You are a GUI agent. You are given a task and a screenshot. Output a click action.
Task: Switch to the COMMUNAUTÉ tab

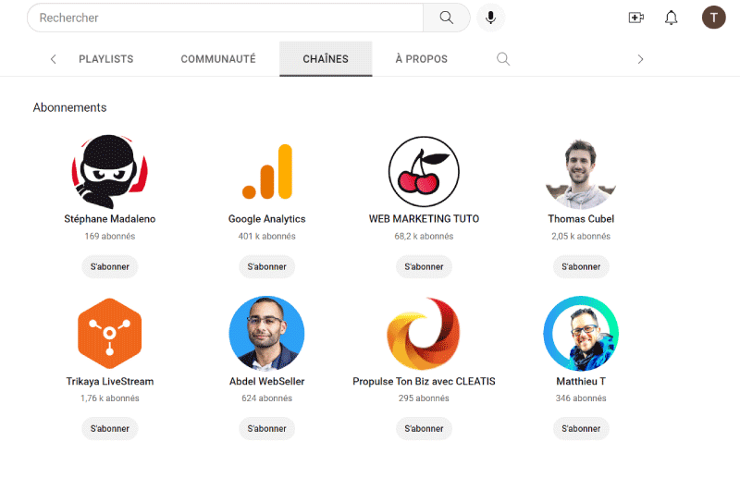point(218,59)
